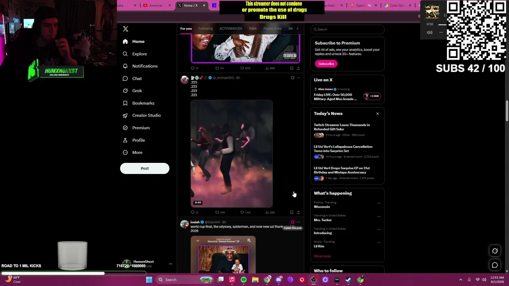Open Bookmarks in the sidebar

[x=138, y=103]
